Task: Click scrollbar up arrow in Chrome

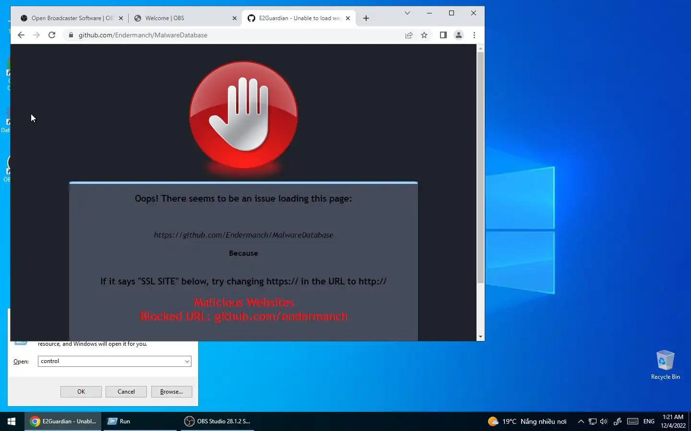Action: tap(480, 48)
